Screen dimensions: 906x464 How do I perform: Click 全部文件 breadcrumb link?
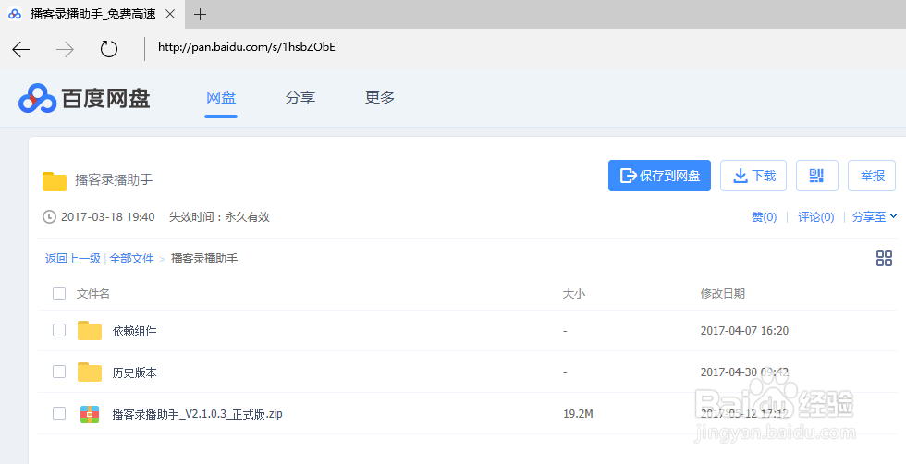point(131,258)
